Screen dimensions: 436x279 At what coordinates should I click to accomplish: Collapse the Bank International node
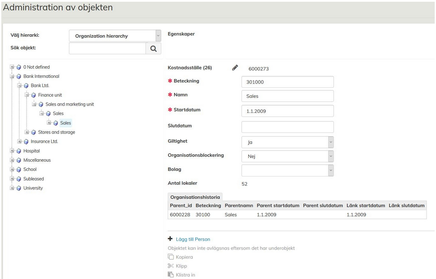coord(12,77)
